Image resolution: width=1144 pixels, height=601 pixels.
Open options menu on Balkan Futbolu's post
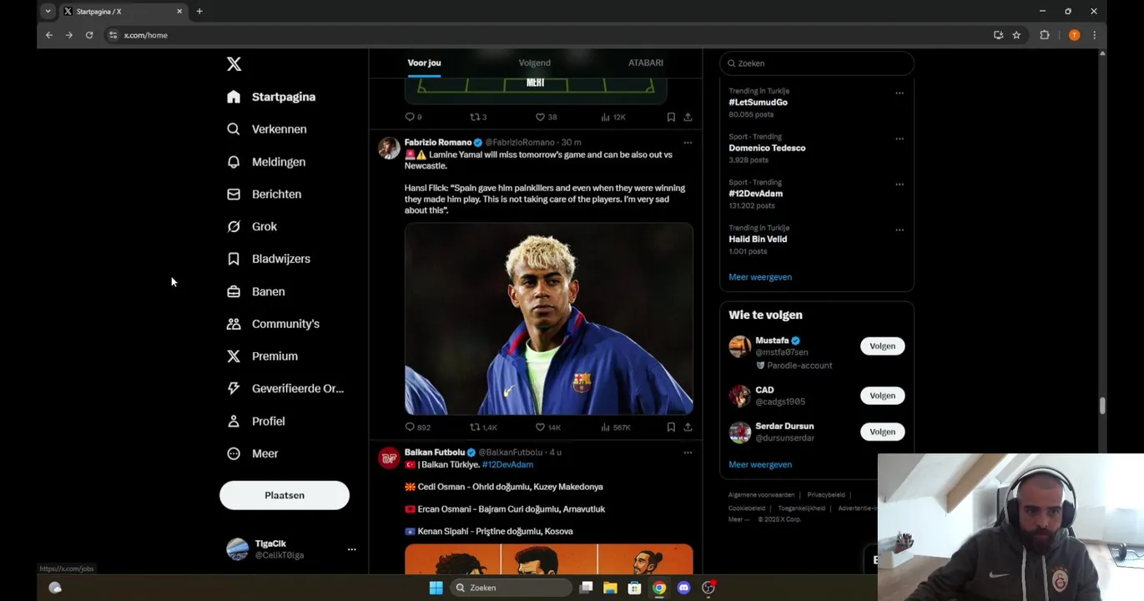(688, 452)
